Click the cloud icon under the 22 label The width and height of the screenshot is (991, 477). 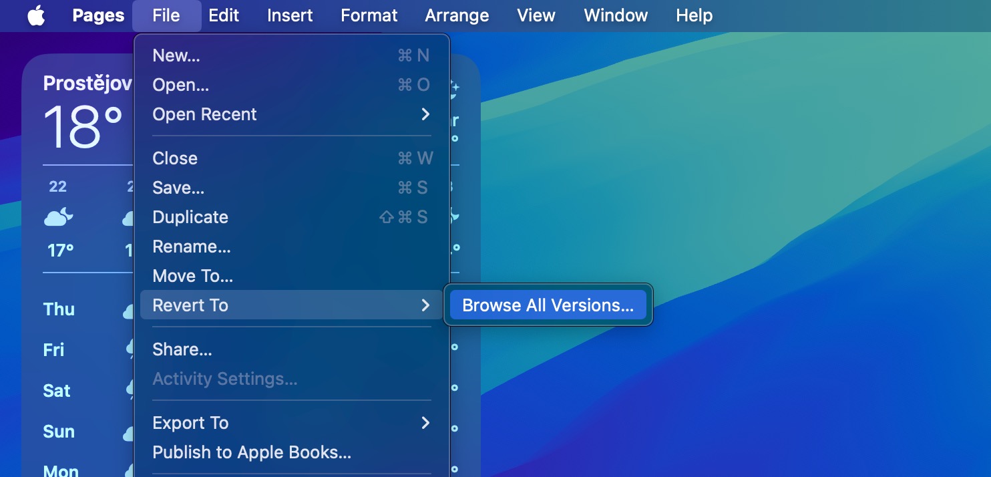(59, 216)
